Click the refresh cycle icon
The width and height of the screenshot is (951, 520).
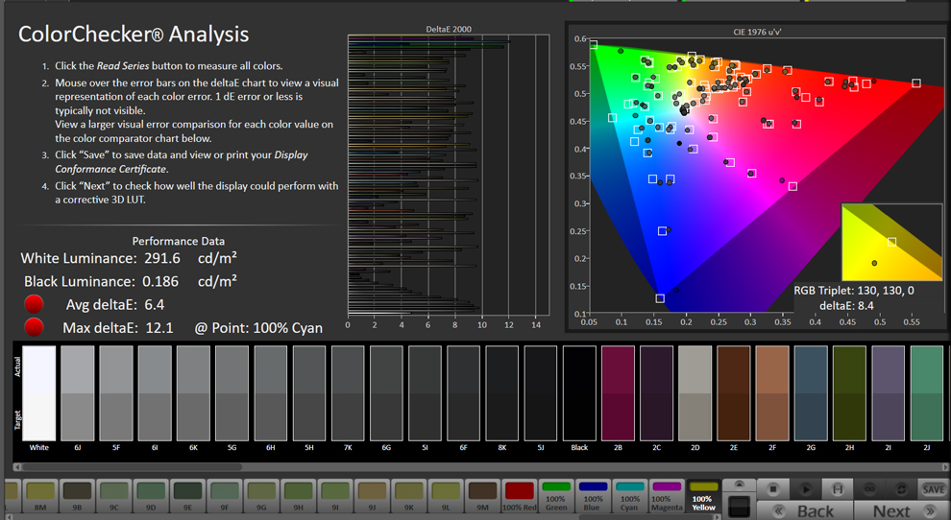[x=901, y=488]
